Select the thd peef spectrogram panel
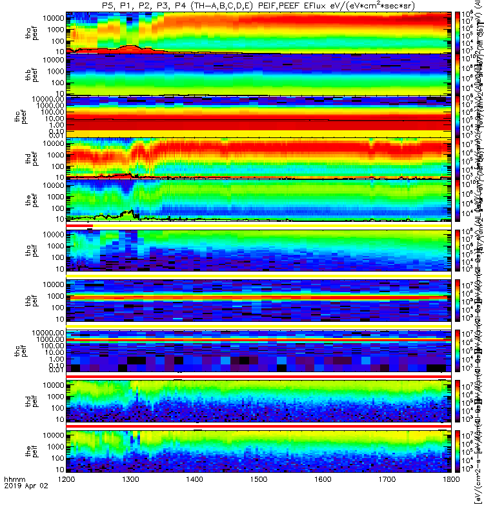 tap(259, 159)
